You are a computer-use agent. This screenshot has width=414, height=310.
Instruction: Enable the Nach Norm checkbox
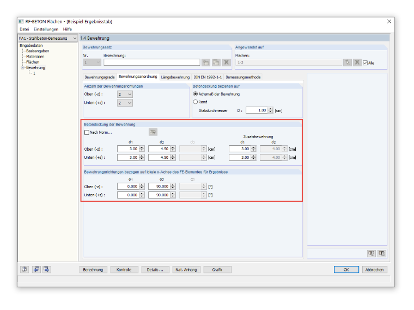click(87, 132)
